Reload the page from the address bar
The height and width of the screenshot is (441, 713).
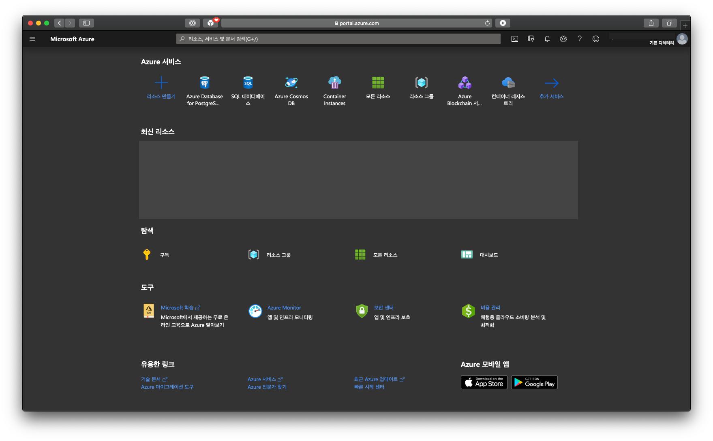[x=487, y=23]
